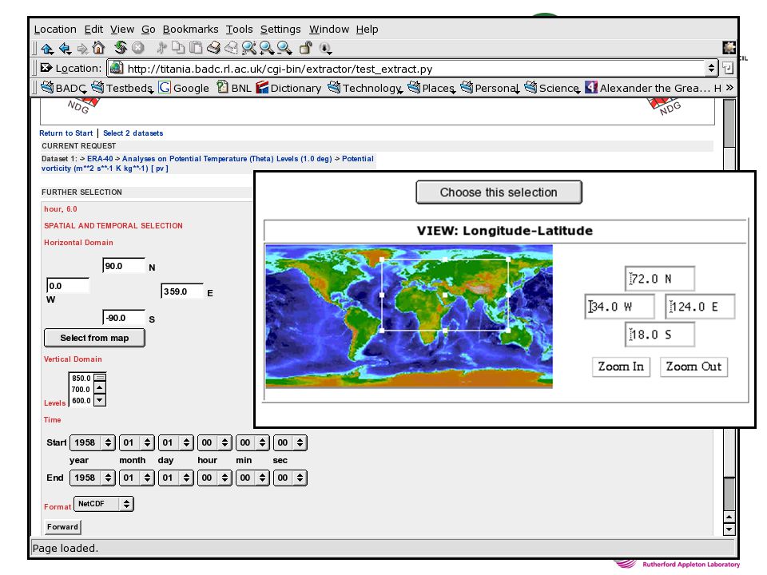Click the greyed Forward arrow toolbar icon
Image resolution: width=767 pixels, height=575 pixels.
82,48
